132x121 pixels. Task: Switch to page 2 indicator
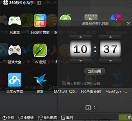94,108
